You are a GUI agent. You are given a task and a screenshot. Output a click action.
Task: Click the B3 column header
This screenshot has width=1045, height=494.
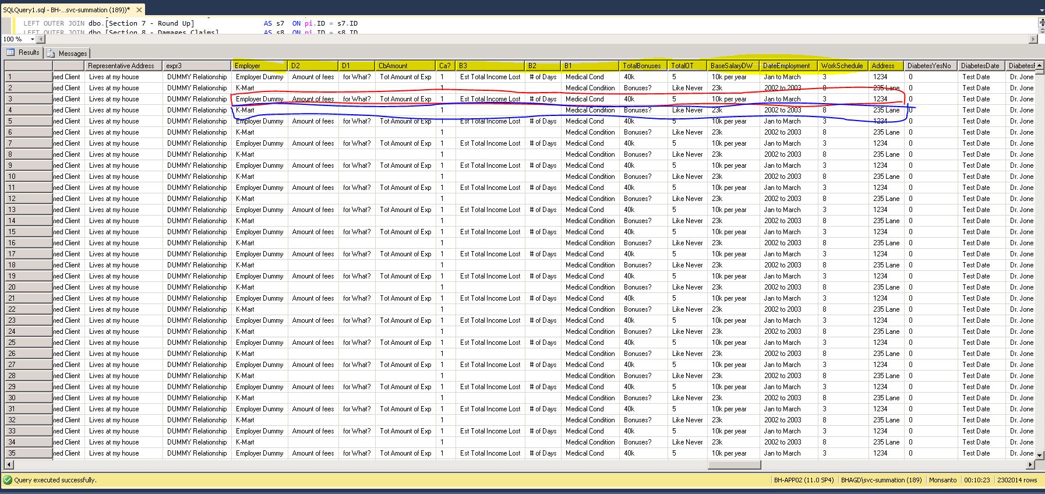pyautogui.click(x=490, y=66)
